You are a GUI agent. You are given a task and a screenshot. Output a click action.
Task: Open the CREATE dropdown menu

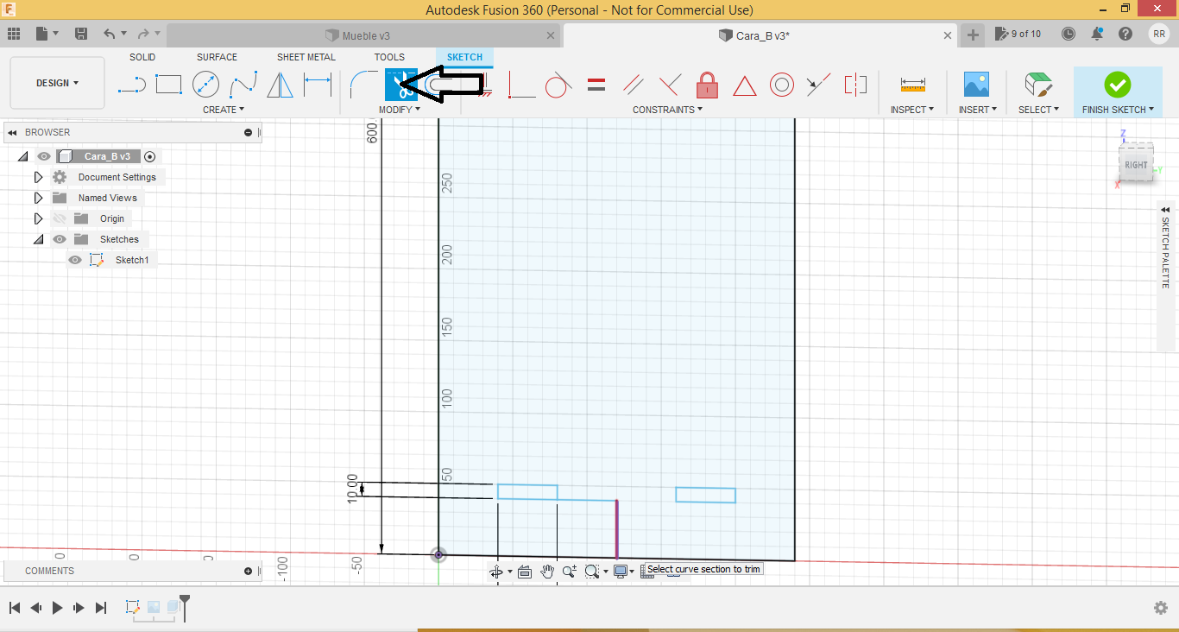pos(224,110)
